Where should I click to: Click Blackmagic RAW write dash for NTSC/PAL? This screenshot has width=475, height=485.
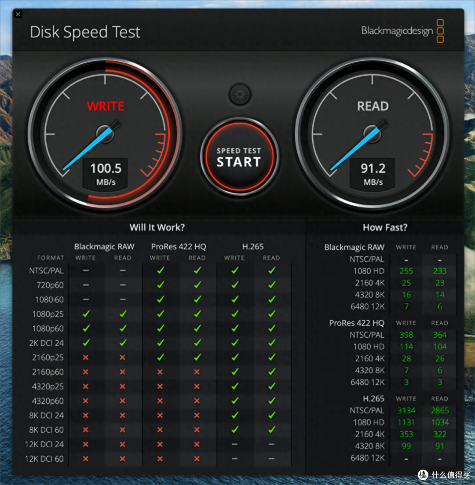pyautogui.click(x=86, y=270)
